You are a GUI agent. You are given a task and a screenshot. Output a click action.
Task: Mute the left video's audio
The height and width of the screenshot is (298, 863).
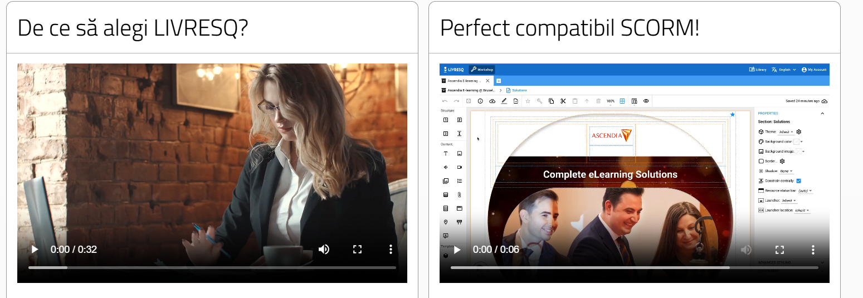324,250
